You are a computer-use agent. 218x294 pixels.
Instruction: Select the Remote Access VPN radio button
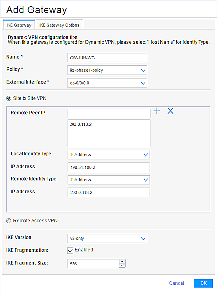coord(9,221)
